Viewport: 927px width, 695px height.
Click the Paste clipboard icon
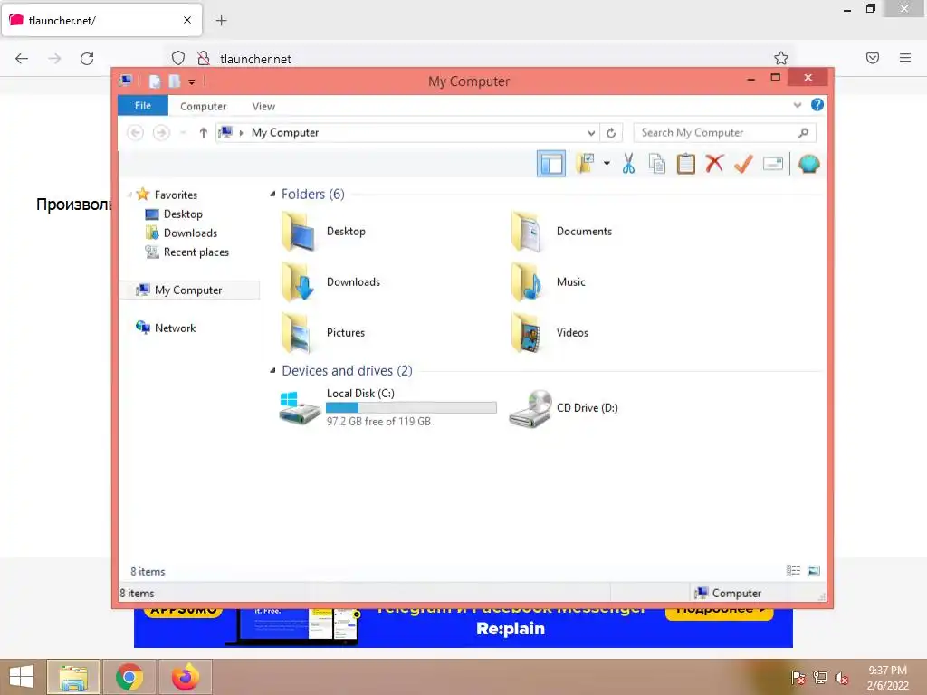point(686,164)
